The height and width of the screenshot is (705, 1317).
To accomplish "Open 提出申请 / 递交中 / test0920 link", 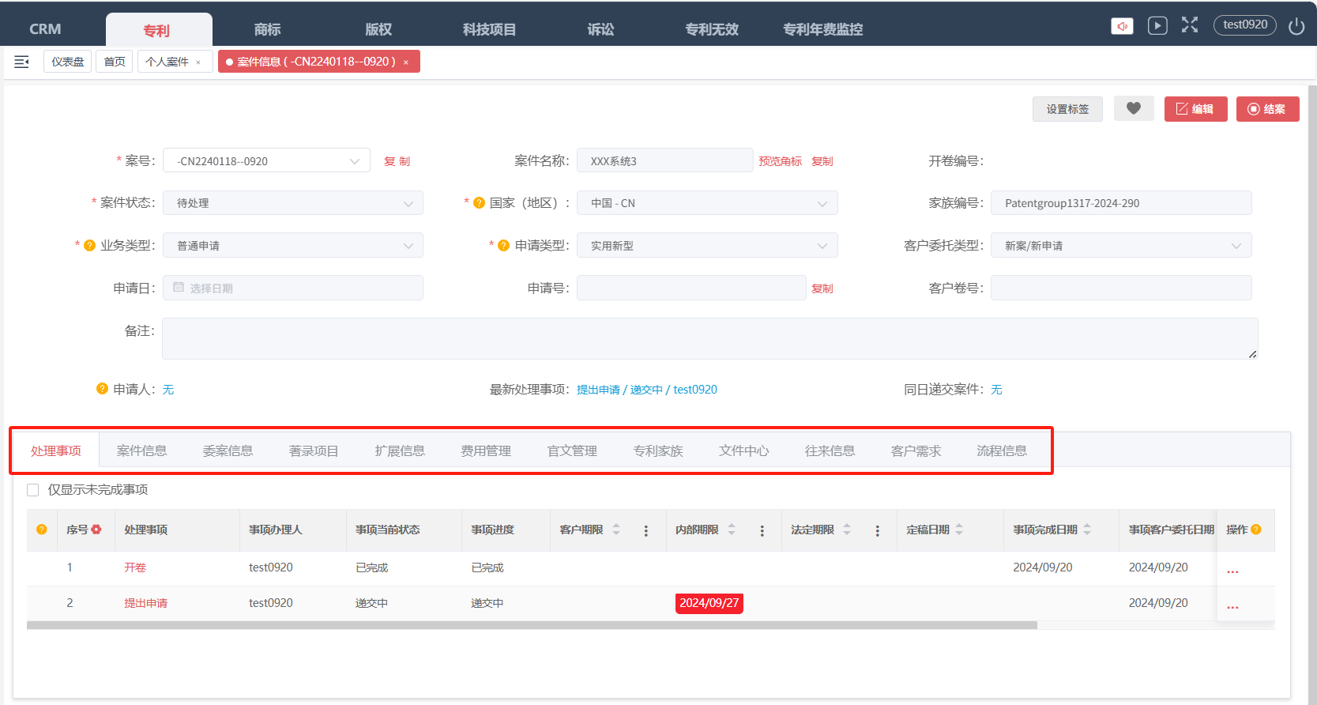I will click(647, 390).
